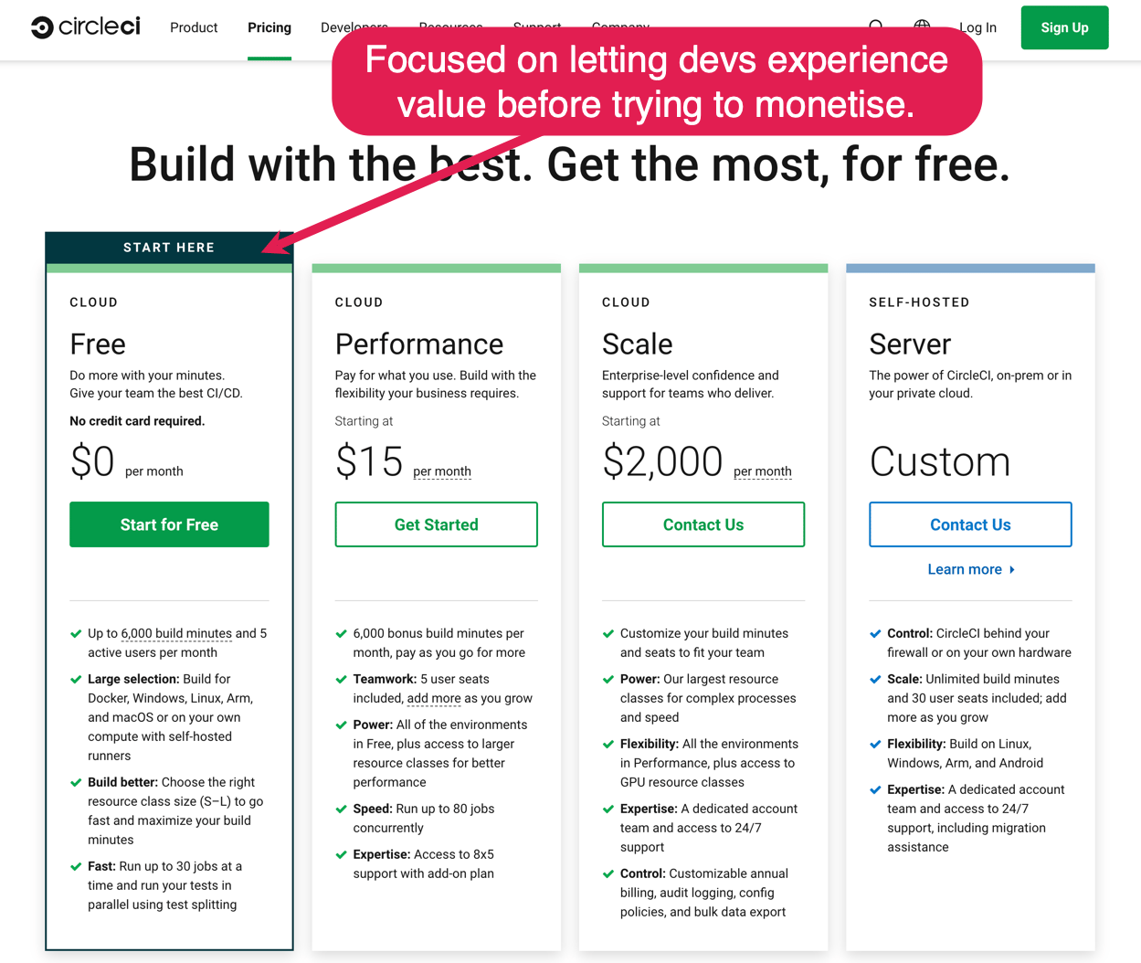Click Contact Us under Scale plan
The height and width of the screenshot is (963, 1141).
pyautogui.click(x=703, y=524)
